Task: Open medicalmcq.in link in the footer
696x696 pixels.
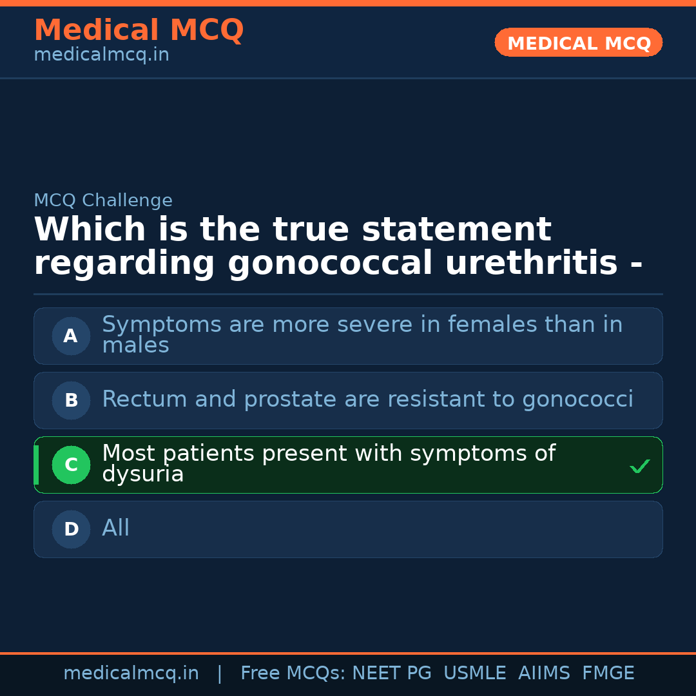Action: point(131,673)
